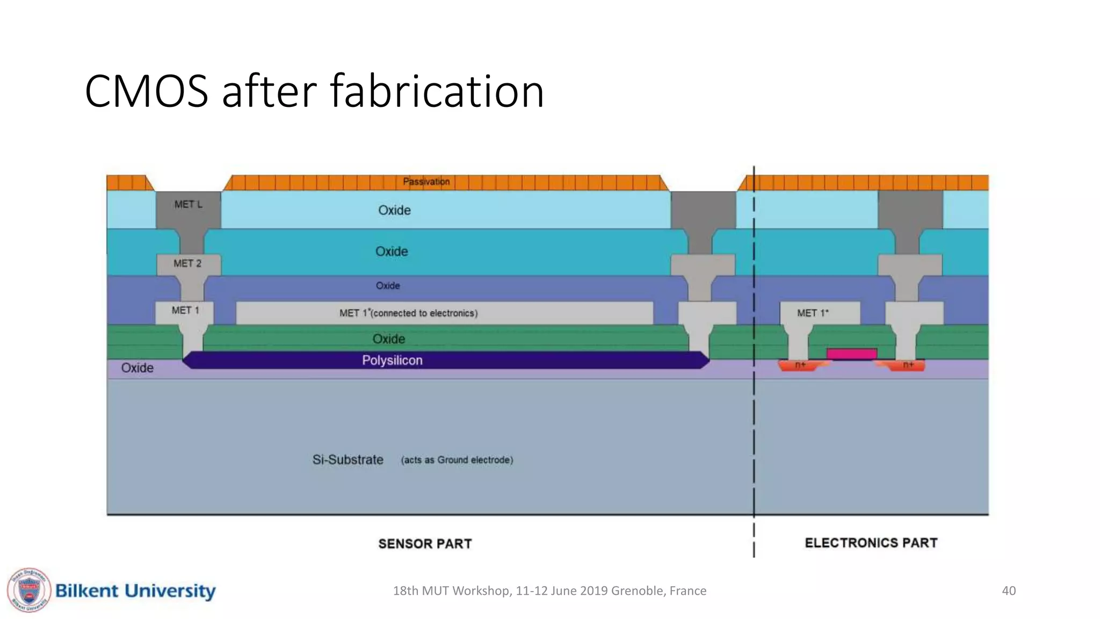Click the MET 1* block in electronics part
The width and height of the screenshot is (1100, 619).
pos(819,313)
